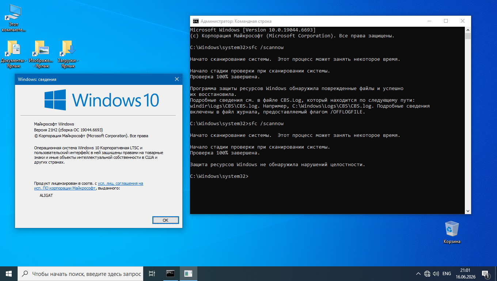The width and height of the screenshot is (497, 281).
Task: Click the taskbar search box
Action: point(81,273)
